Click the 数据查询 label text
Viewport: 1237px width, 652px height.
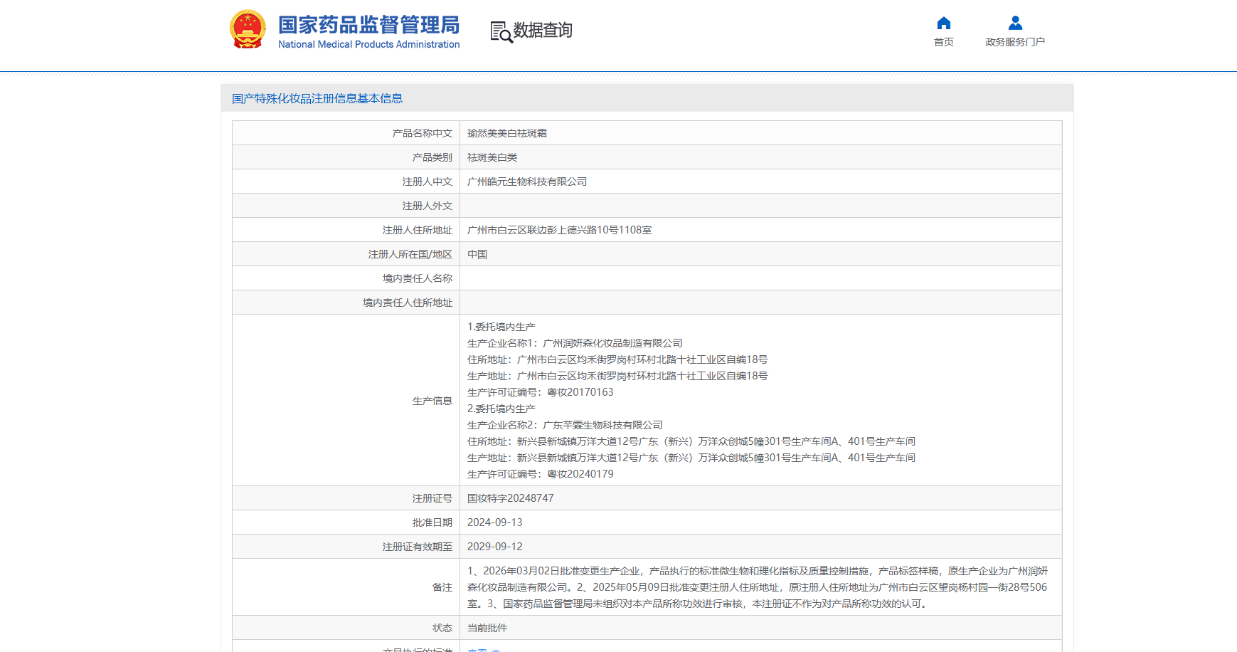point(543,30)
